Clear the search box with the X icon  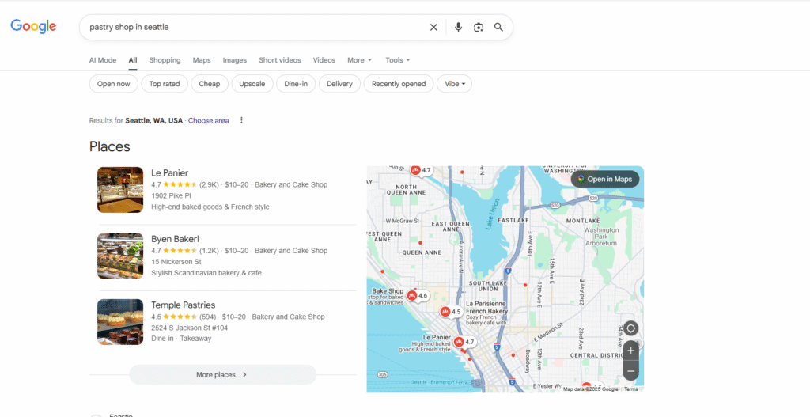click(433, 28)
